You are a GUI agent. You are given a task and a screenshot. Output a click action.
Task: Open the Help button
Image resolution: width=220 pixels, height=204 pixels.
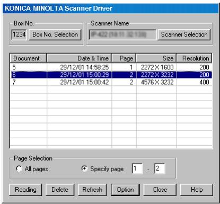pyautogui.click(x=197, y=190)
